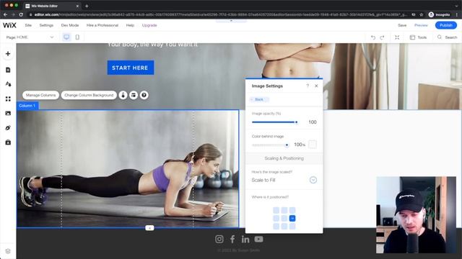462x259 pixels.
Task: Position image at top center
Action: coord(284,210)
